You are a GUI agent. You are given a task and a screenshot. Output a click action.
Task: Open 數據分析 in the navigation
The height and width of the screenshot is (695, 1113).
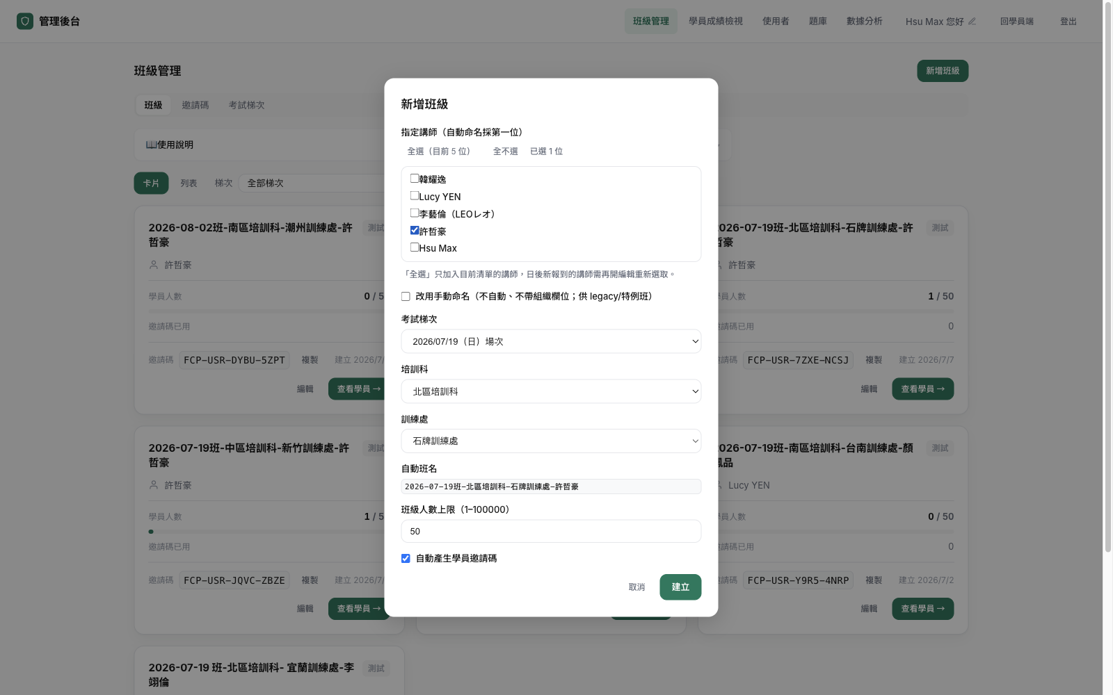point(865,22)
